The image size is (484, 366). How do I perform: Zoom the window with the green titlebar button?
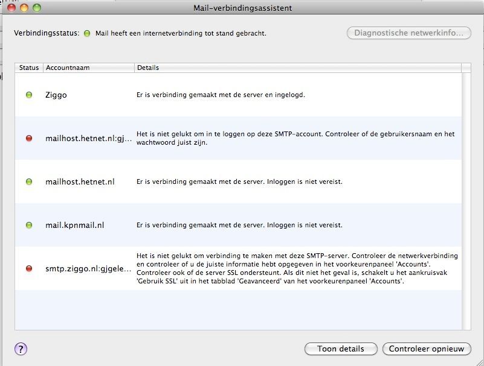[37, 8]
